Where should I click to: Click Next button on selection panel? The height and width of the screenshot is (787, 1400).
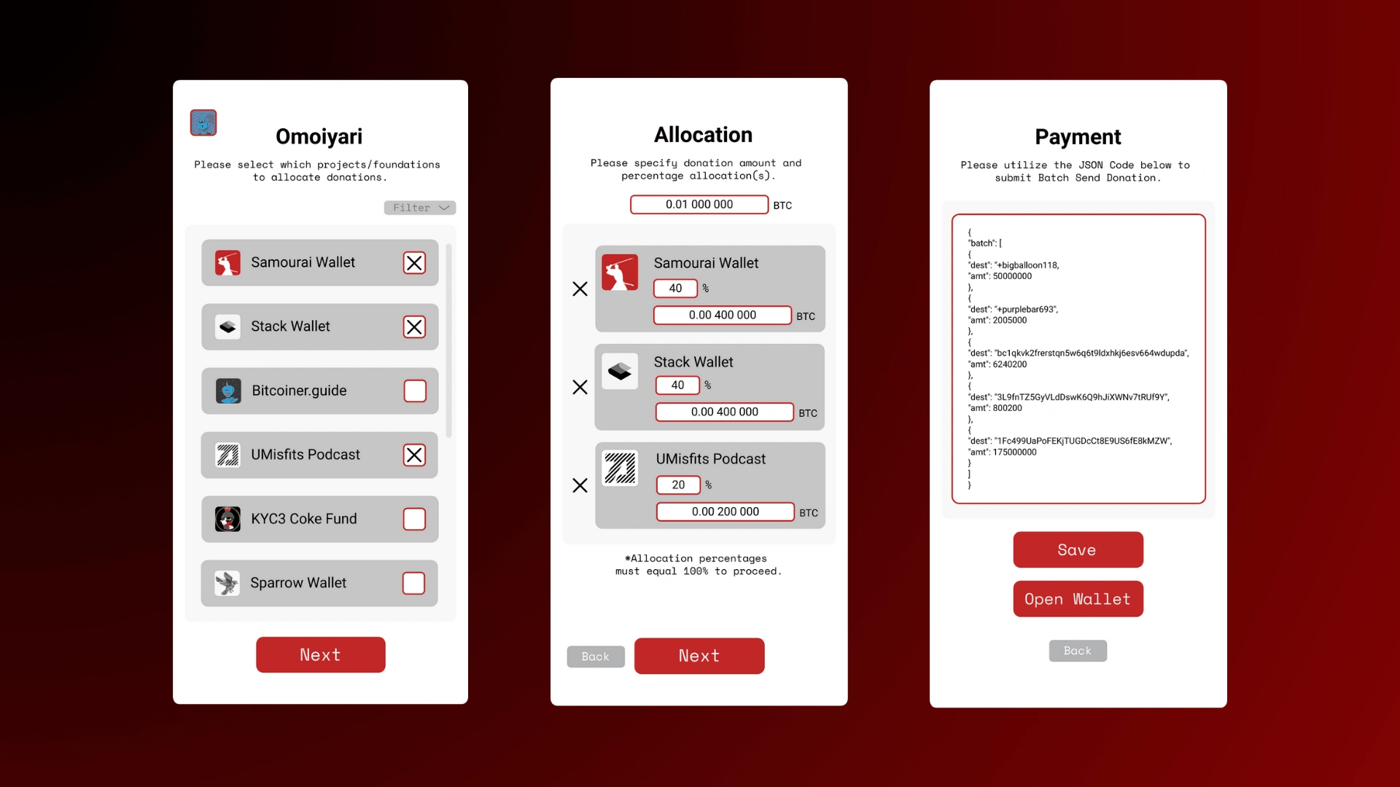click(x=320, y=655)
